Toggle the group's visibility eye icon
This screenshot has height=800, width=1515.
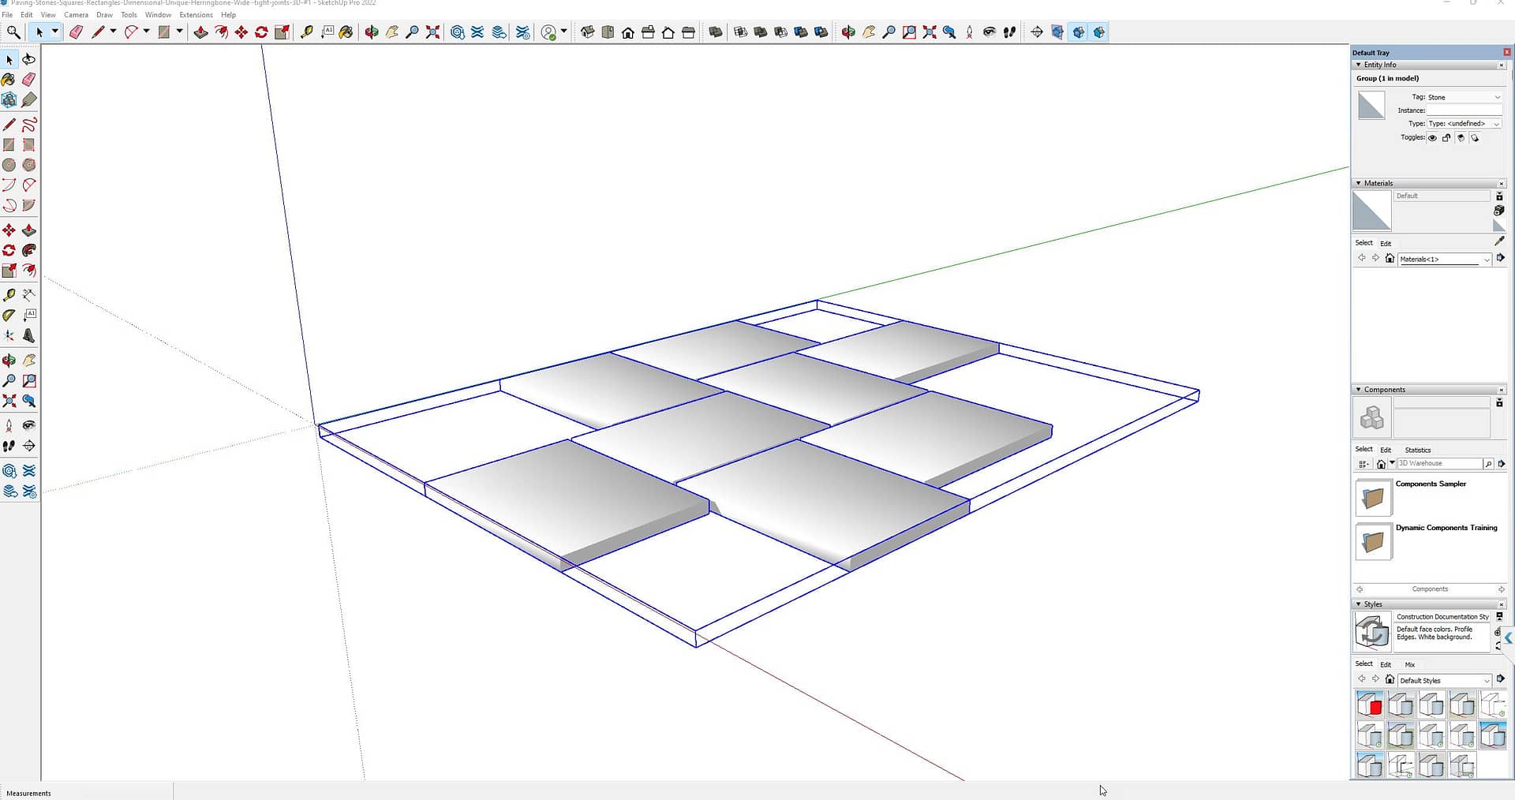(x=1432, y=138)
